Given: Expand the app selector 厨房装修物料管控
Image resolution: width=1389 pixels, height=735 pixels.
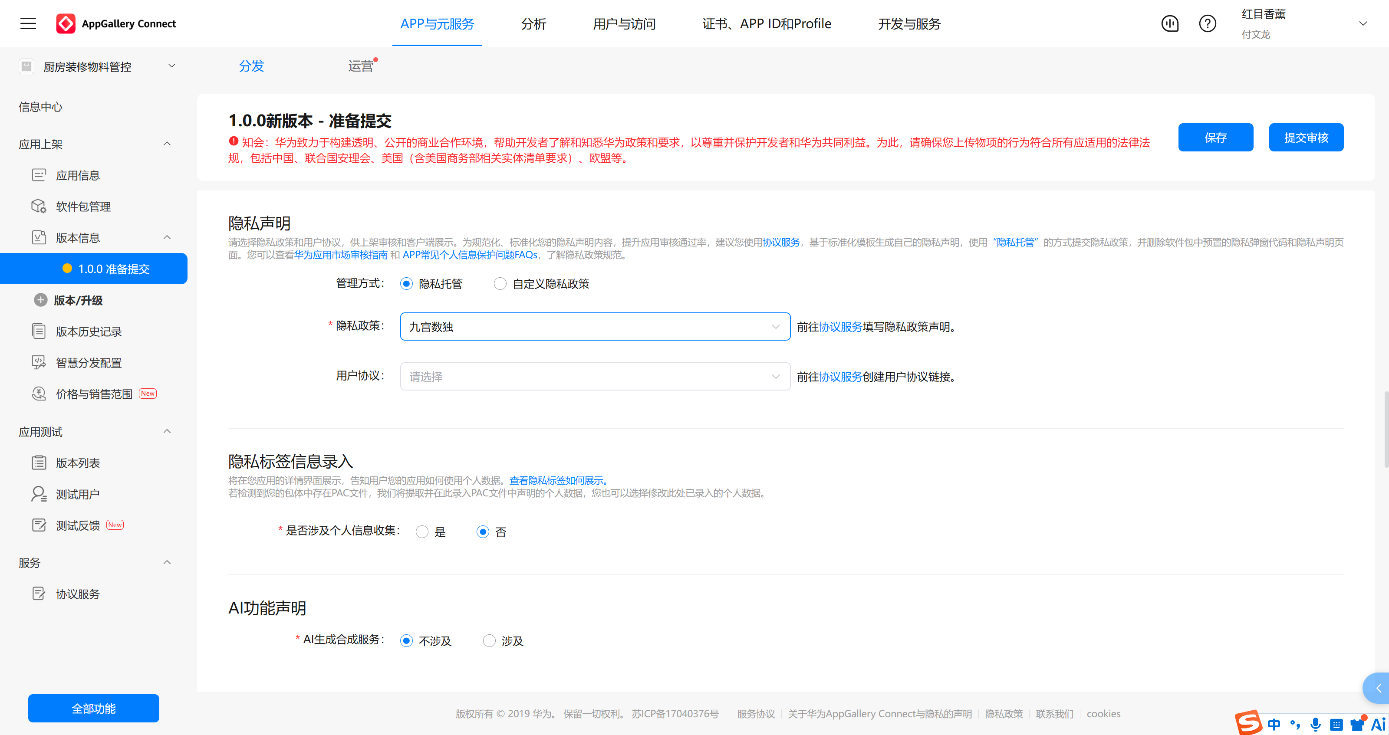Looking at the screenshot, I should pyautogui.click(x=172, y=66).
